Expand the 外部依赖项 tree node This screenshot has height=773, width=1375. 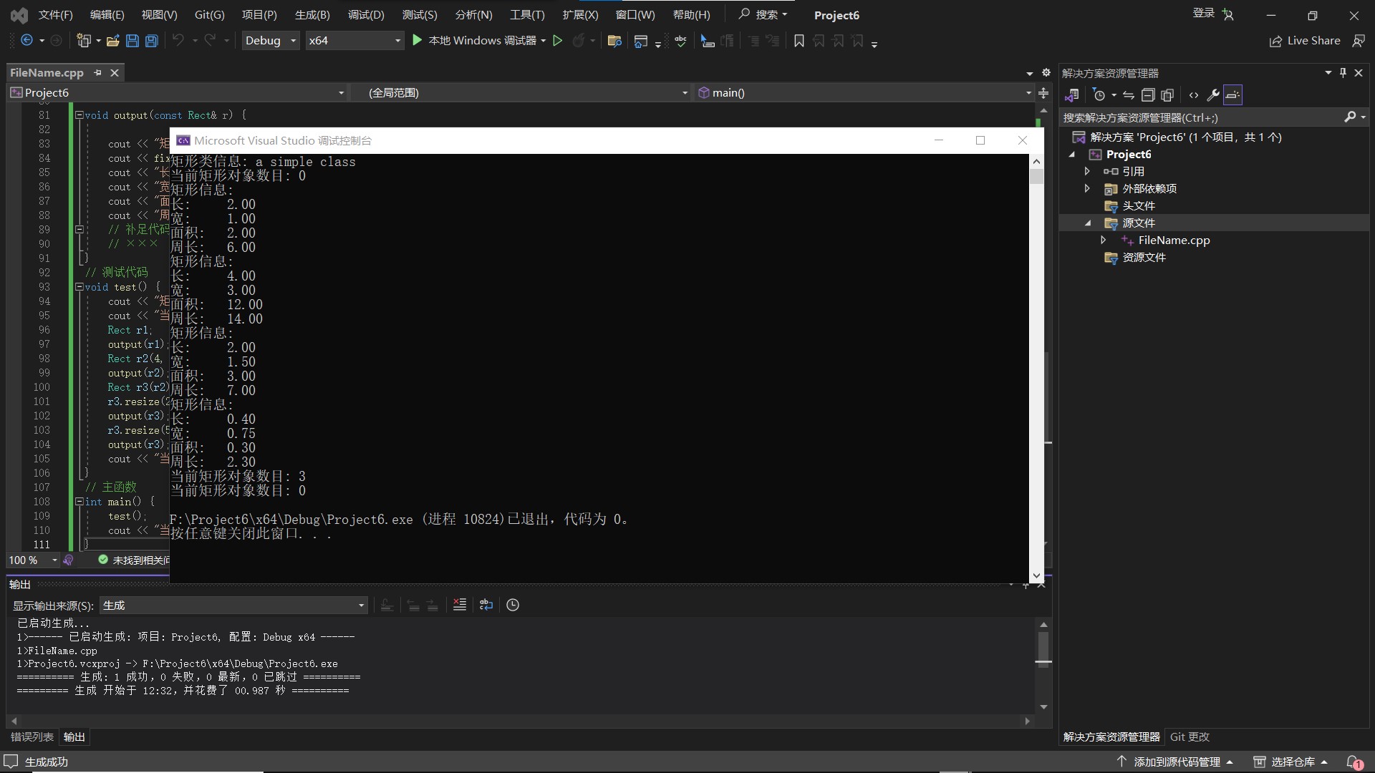pyautogui.click(x=1087, y=188)
